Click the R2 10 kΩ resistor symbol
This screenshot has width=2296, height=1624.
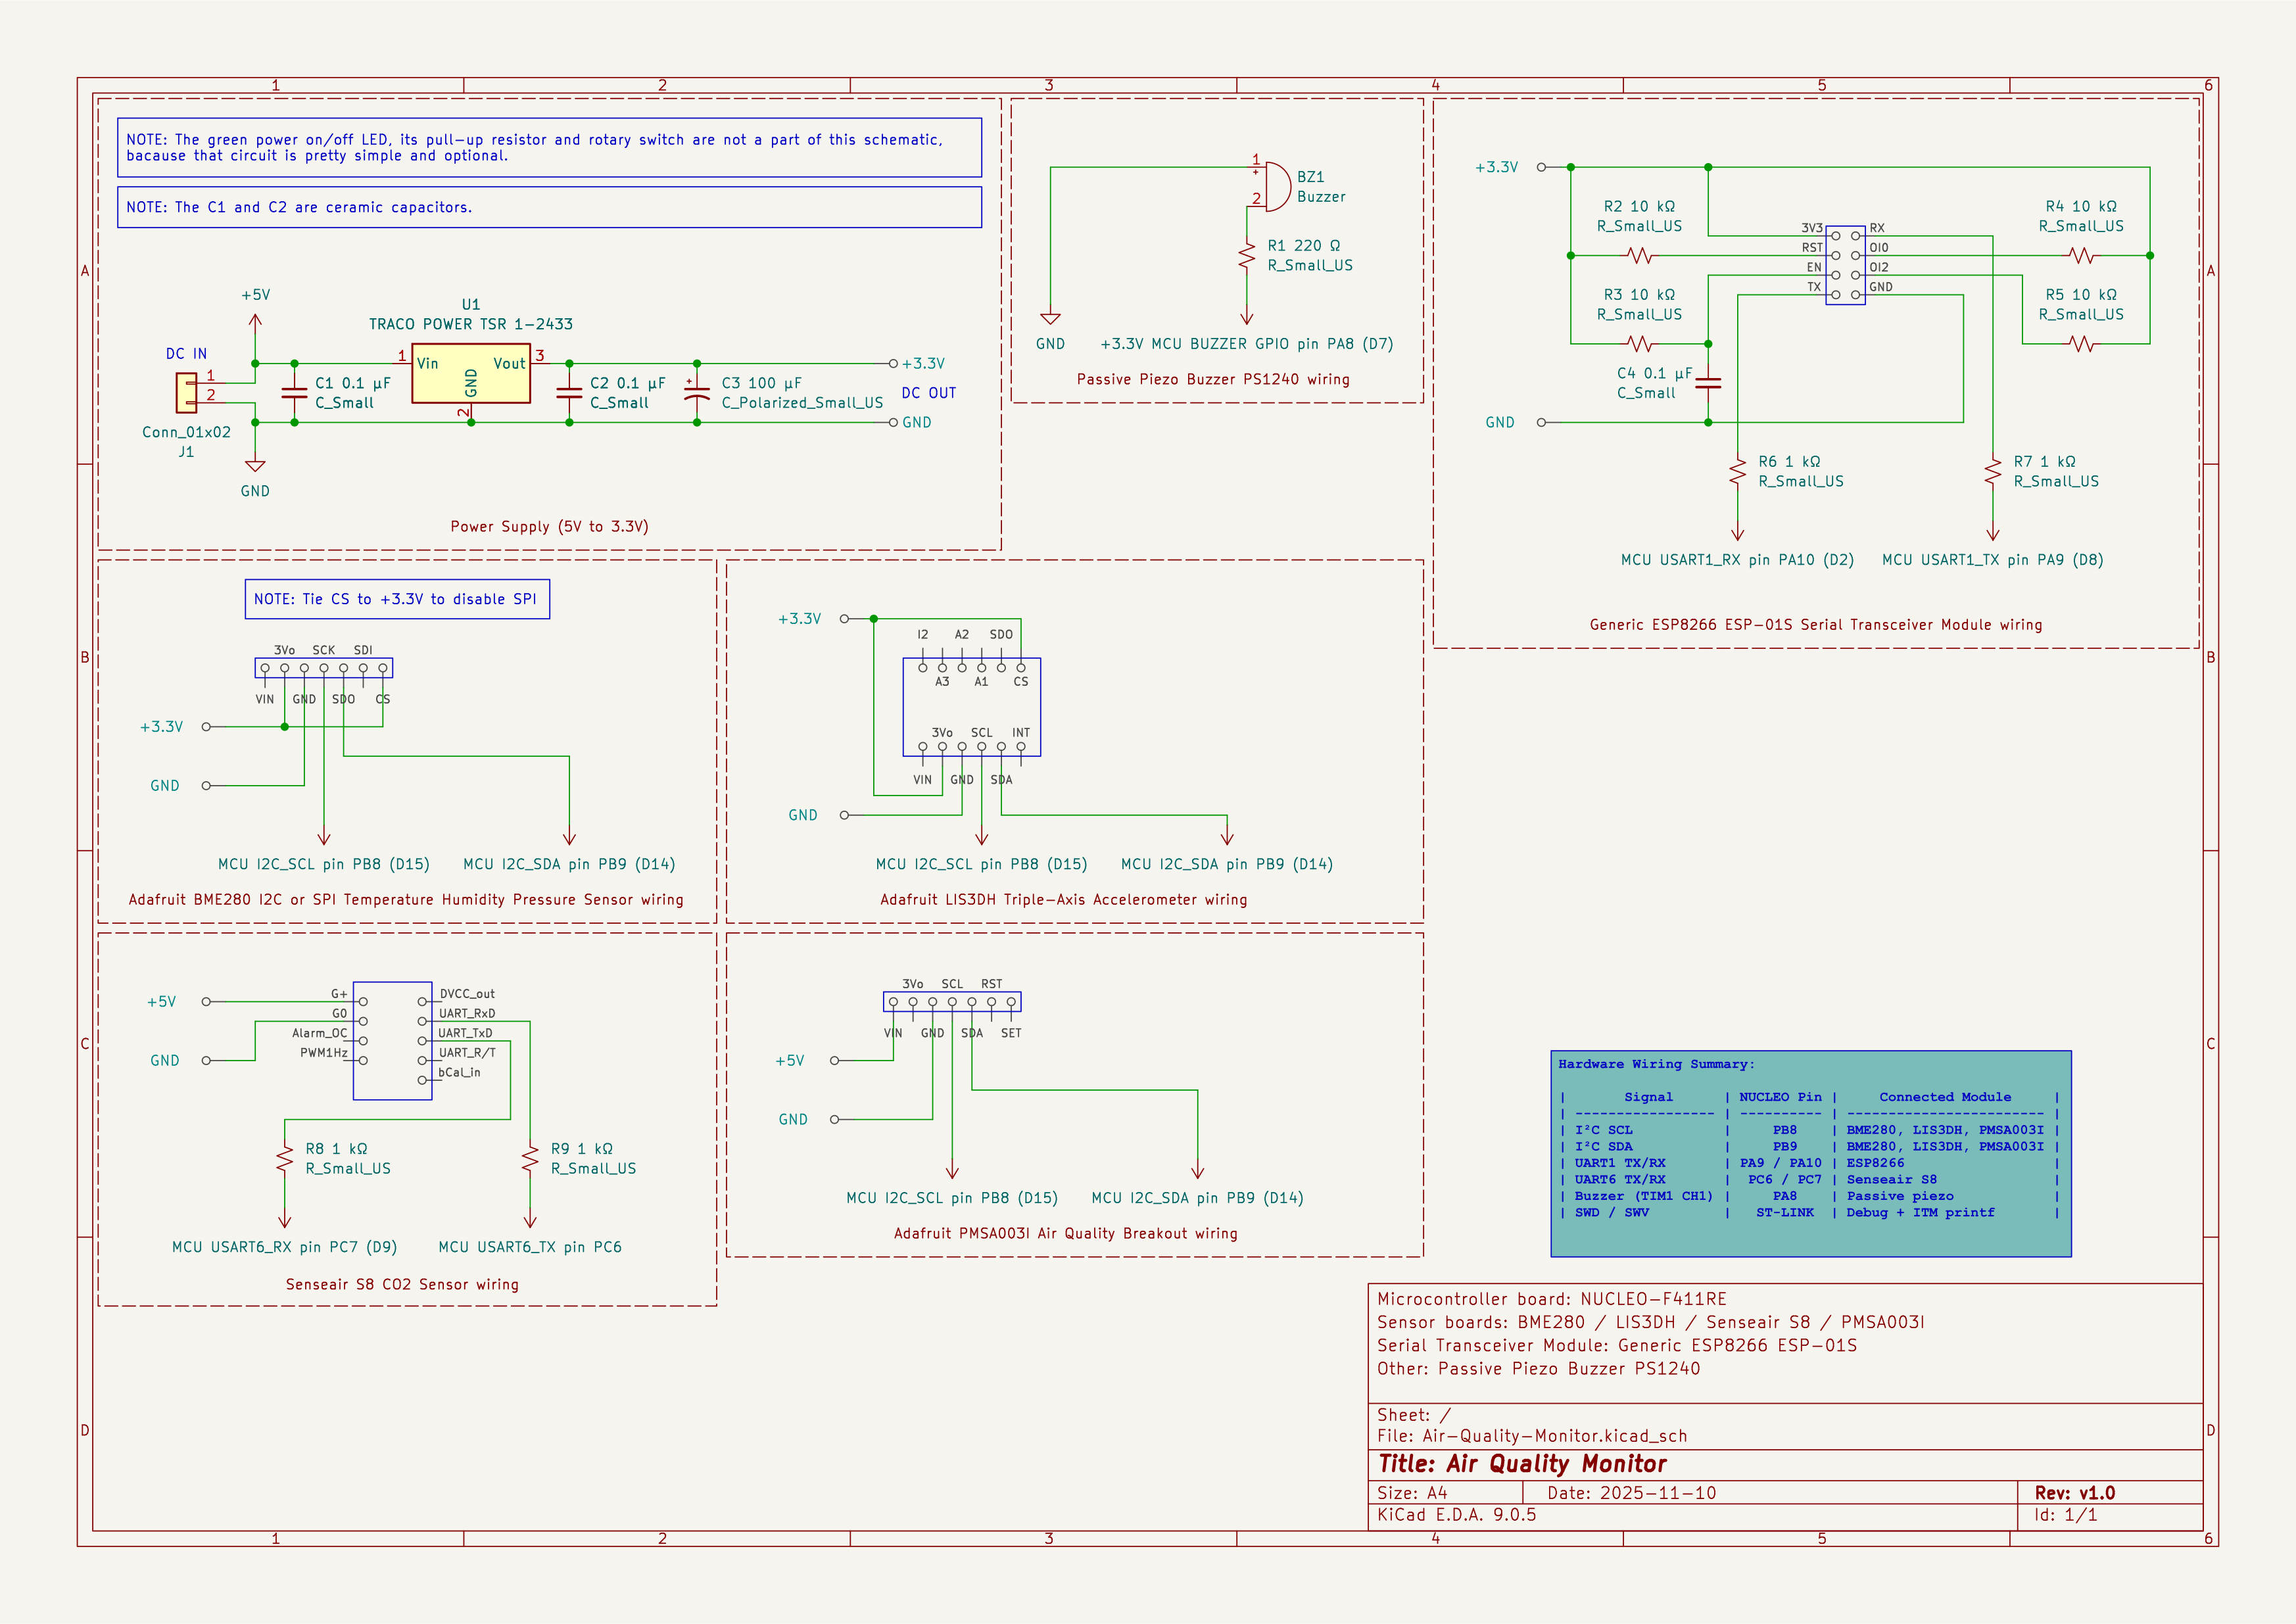(1639, 256)
